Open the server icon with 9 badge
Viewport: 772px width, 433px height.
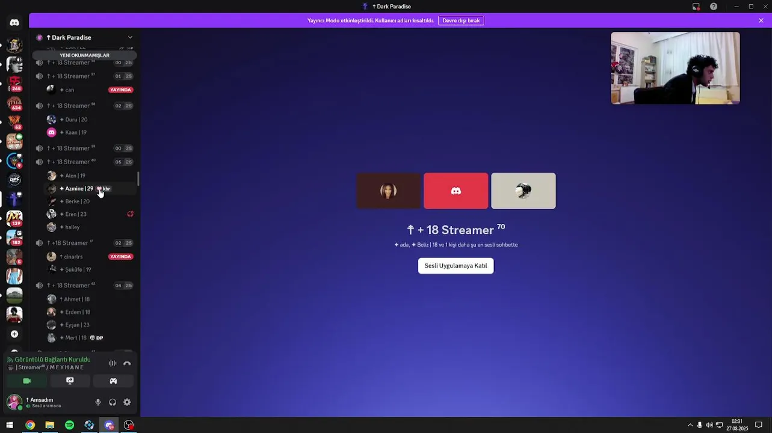pos(14,161)
